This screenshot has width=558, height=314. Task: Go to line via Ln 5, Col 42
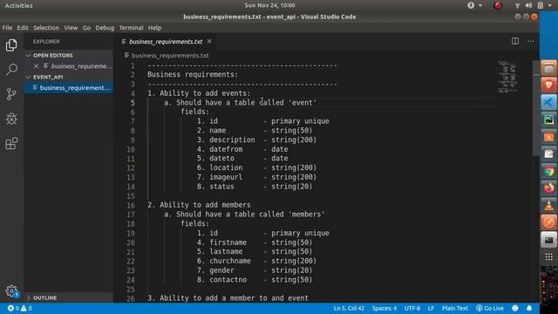[349, 308]
